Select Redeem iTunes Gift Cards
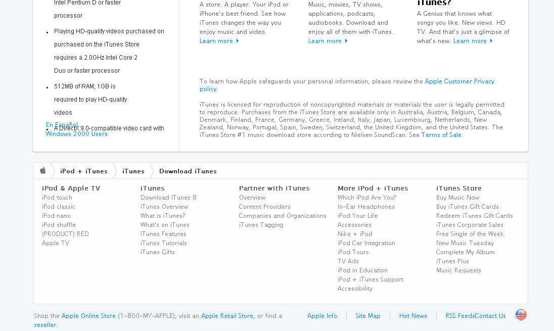Screen dimensions: 554x331 (474, 216)
